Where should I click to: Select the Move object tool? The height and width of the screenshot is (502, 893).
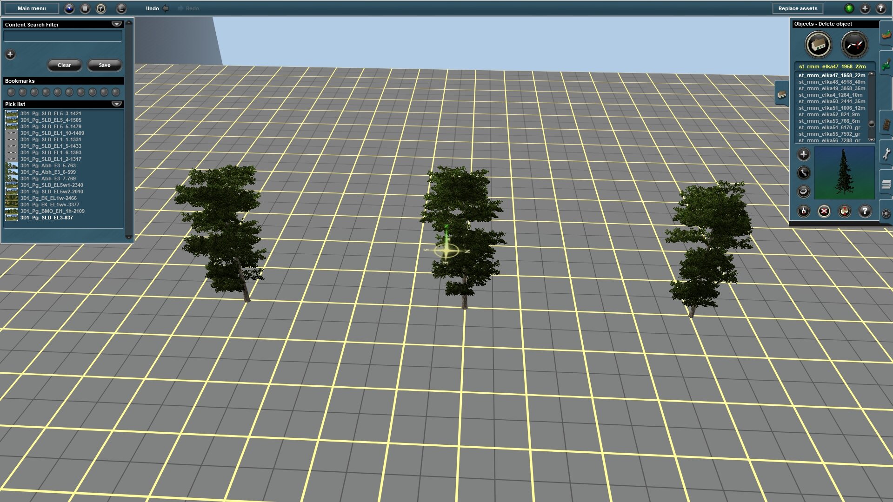tap(803, 173)
